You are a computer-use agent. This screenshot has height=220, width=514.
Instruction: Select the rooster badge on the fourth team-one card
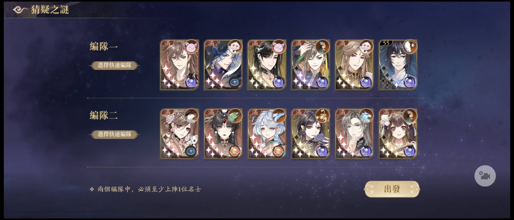[322, 47]
